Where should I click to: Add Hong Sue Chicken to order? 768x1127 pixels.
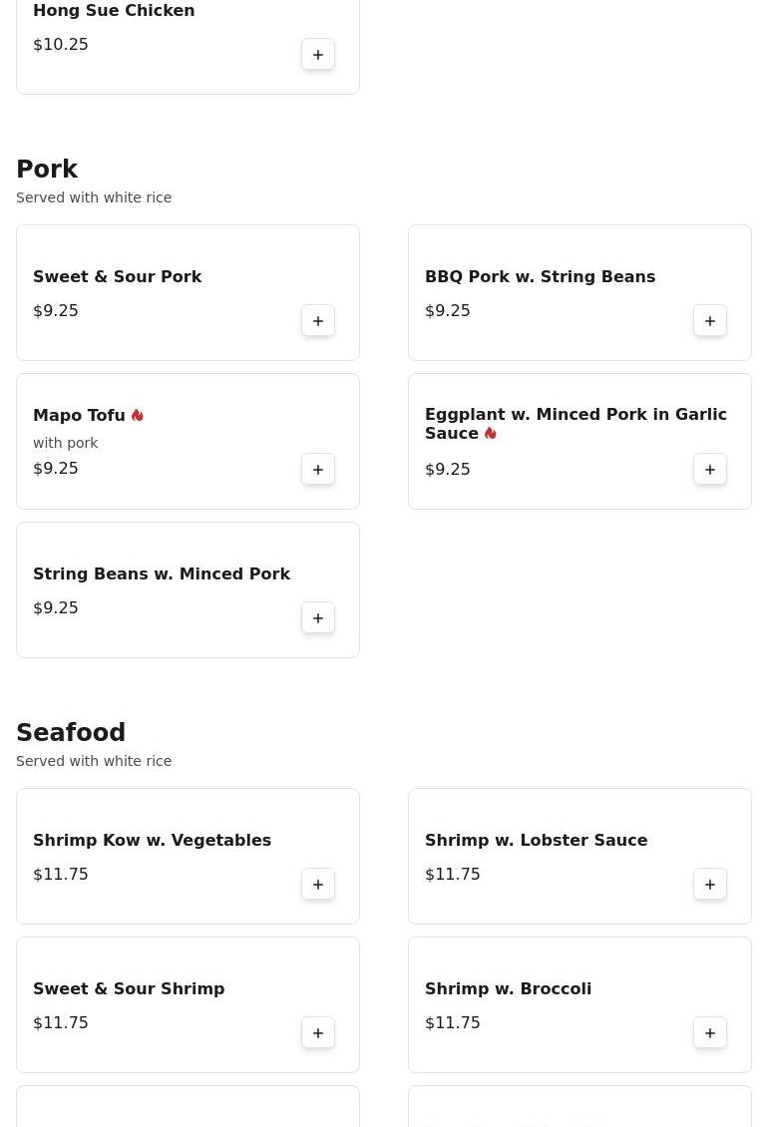tap(318, 55)
